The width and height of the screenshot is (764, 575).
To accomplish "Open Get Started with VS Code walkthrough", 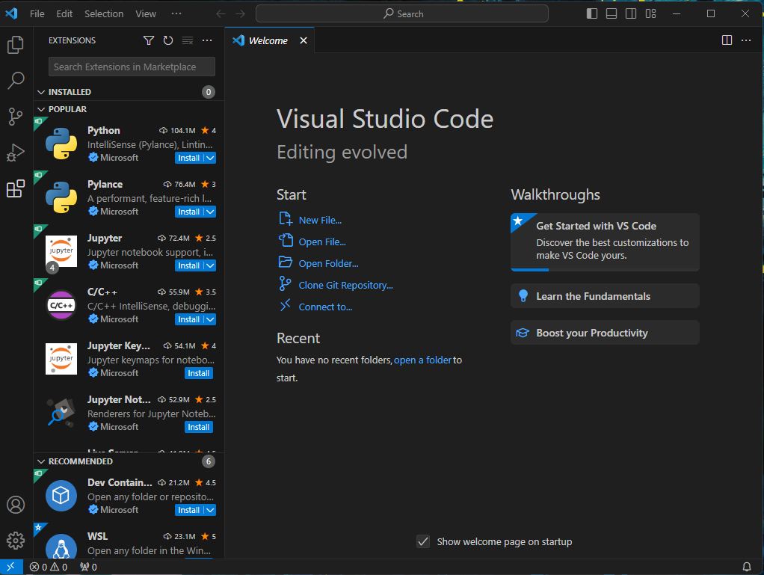I will [x=605, y=242].
